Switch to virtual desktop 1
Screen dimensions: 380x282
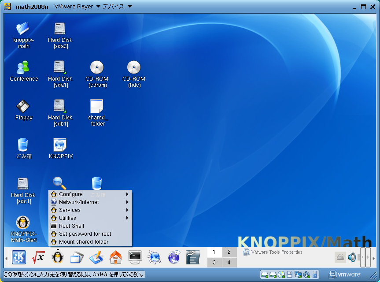tap(214, 252)
